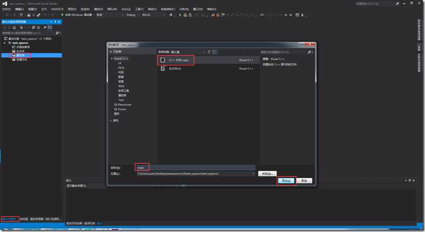Click Home icon in Solution Explorer toolbar

14,28
